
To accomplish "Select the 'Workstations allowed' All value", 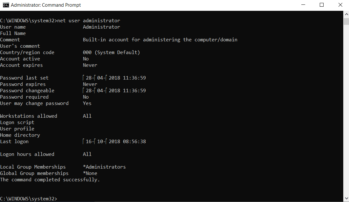I will click(87, 116).
